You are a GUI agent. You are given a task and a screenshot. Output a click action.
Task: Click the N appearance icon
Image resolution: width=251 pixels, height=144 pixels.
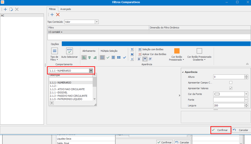(132, 54)
